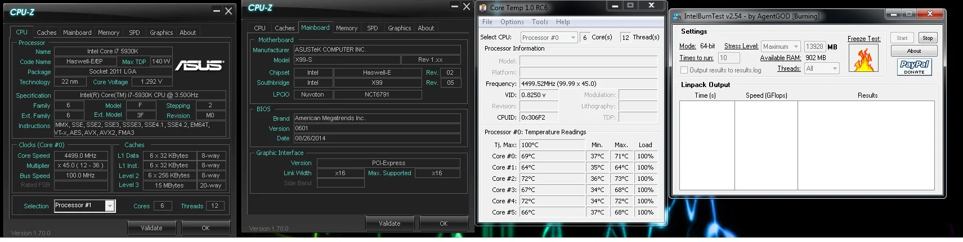This screenshot has width=963, height=242.
Task: Click the Multiplier value x 45.0
Action: coord(80,166)
